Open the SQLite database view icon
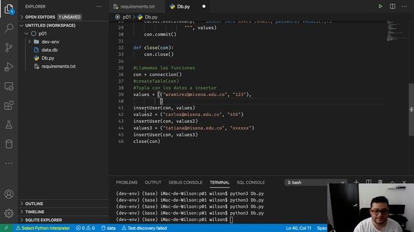Screen dimensions: 414x232 coord(9,144)
